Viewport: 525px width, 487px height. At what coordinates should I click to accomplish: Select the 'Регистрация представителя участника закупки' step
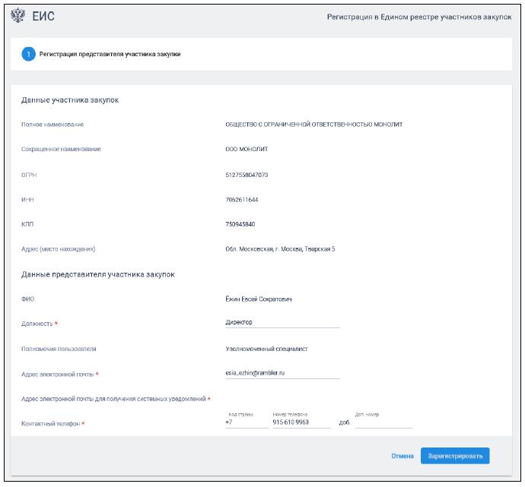click(x=110, y=54)
